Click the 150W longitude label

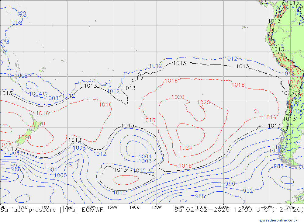(x=112, y=207)
